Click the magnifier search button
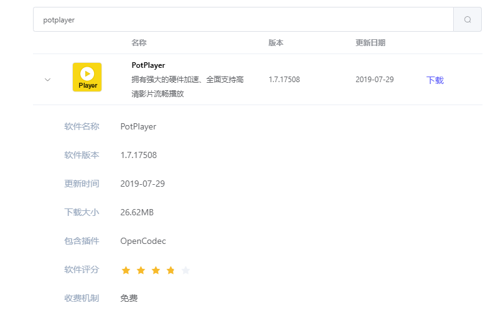Screen dimensions: 503x313 click(468, 19)
